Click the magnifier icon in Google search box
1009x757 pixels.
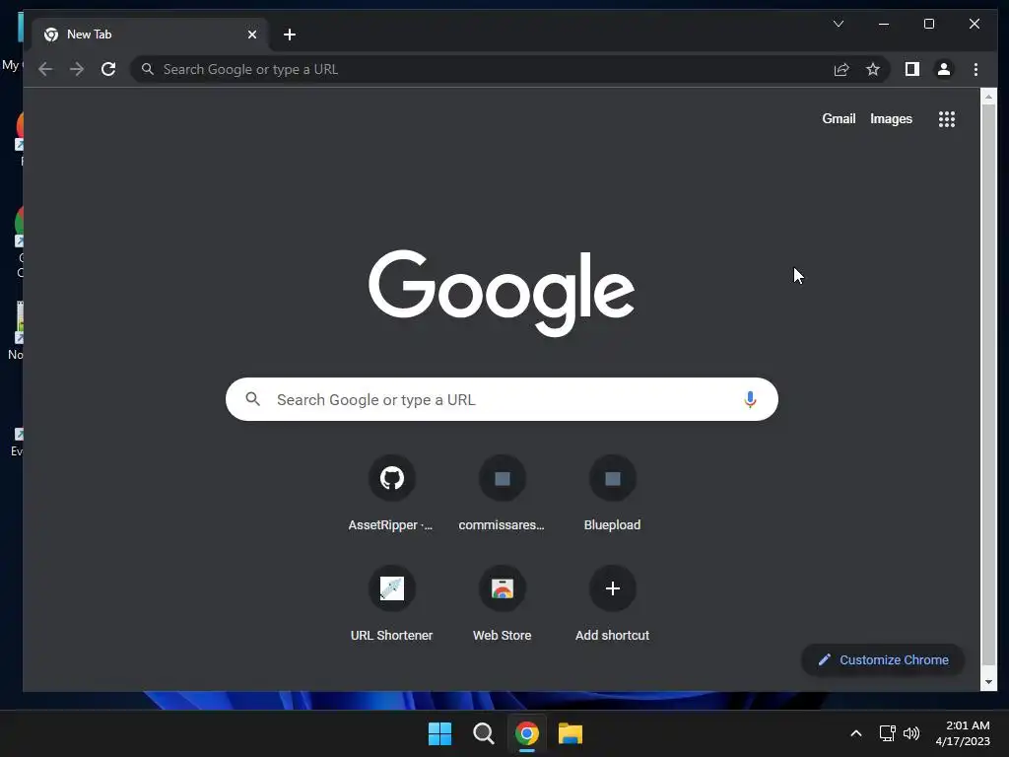coord(253,399)
